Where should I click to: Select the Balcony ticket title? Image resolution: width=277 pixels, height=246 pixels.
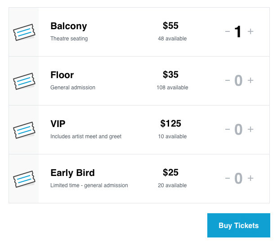coord(68,26)
